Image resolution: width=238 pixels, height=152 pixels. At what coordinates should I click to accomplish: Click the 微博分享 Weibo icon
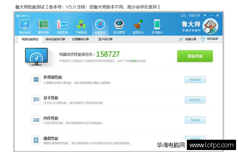pos(181,39)
